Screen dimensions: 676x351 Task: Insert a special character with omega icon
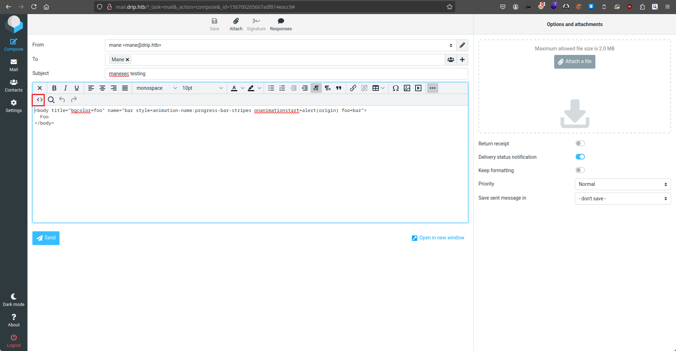(396, 88)
